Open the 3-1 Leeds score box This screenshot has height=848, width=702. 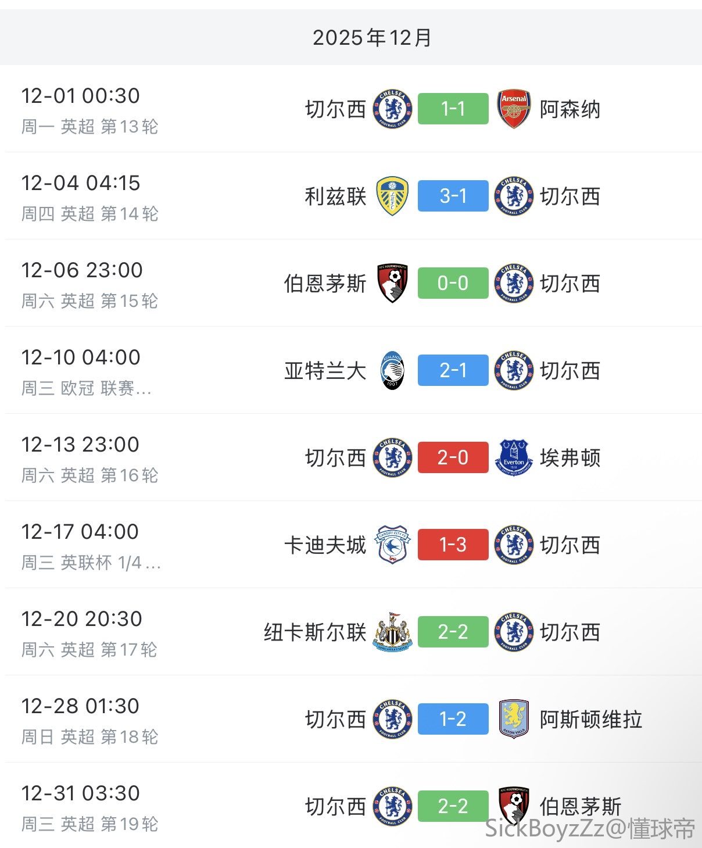[453, 196]
